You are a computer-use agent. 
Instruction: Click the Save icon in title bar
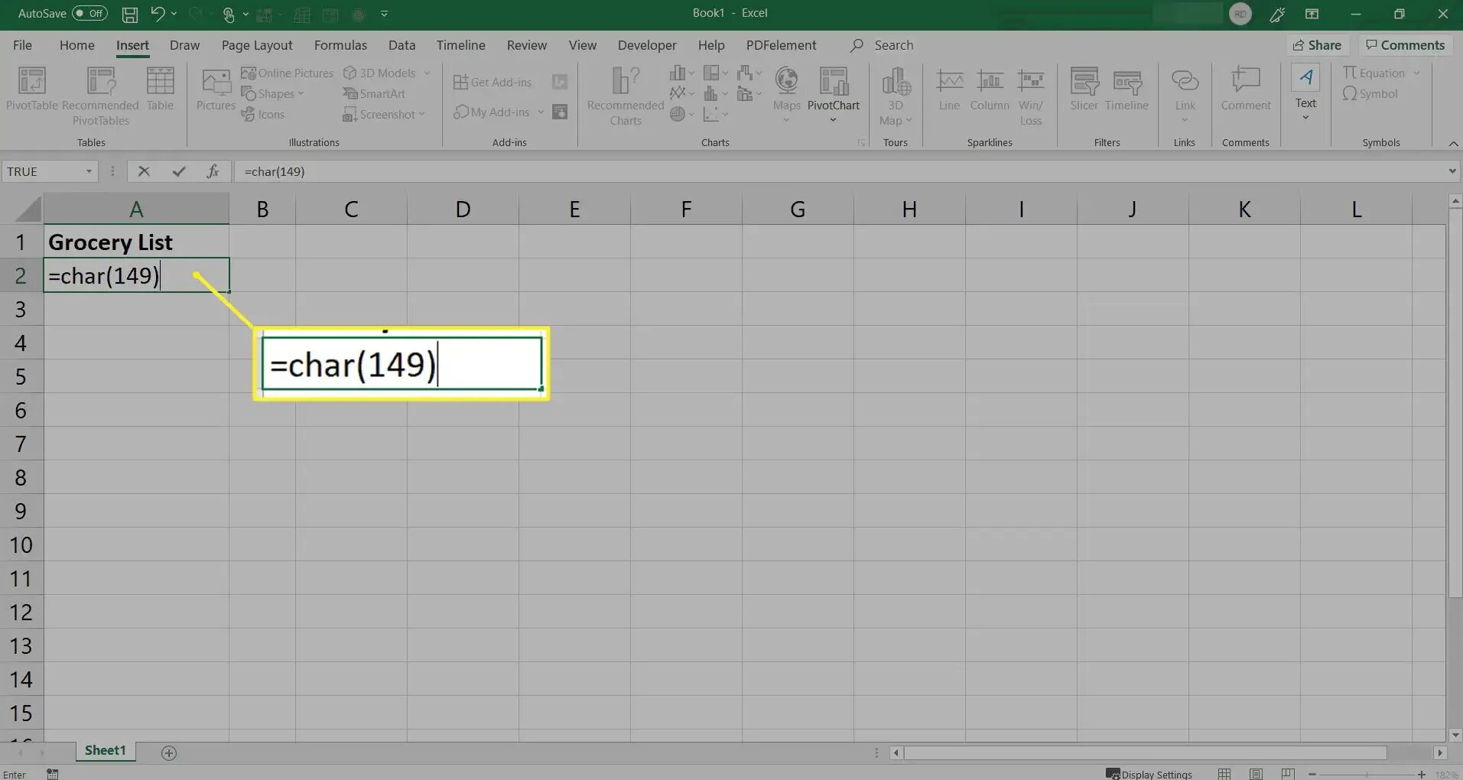(x=130, y=14)
